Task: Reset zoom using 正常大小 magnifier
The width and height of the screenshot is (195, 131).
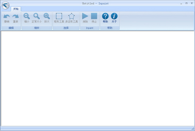Action: click(37, 16)
